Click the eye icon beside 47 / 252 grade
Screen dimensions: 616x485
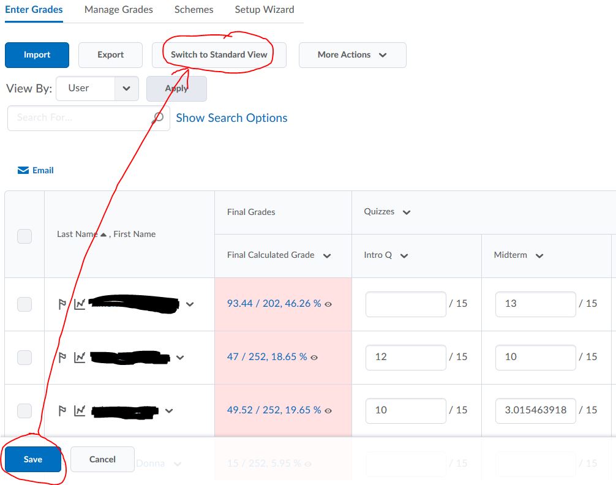[x=314, y=357]
